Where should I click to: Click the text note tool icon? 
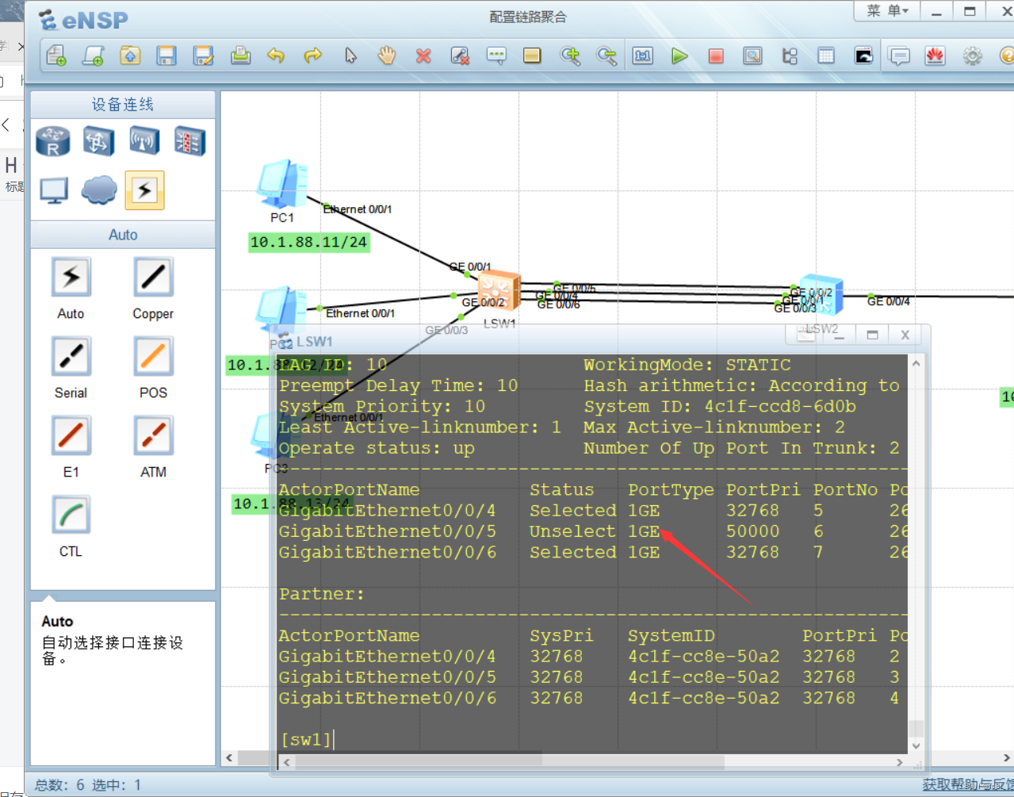click(496, 56)
